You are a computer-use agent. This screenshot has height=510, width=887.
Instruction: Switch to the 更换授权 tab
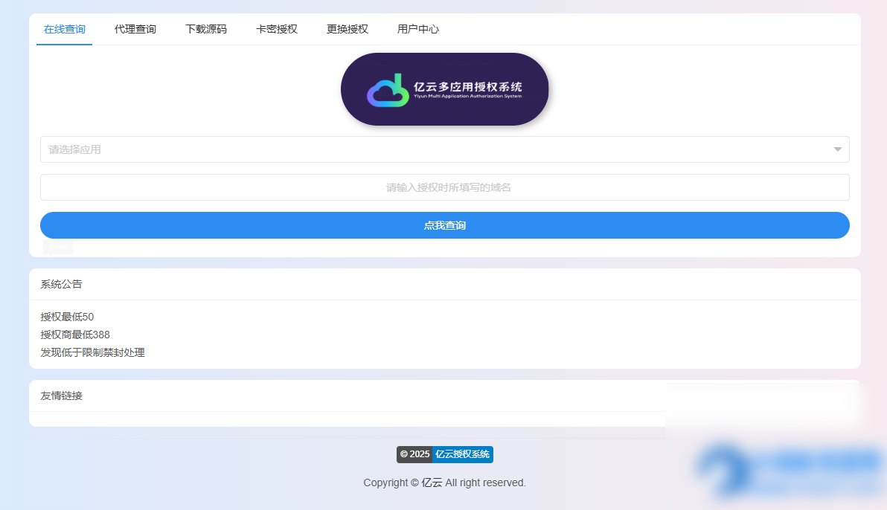(x=347, y=30)
